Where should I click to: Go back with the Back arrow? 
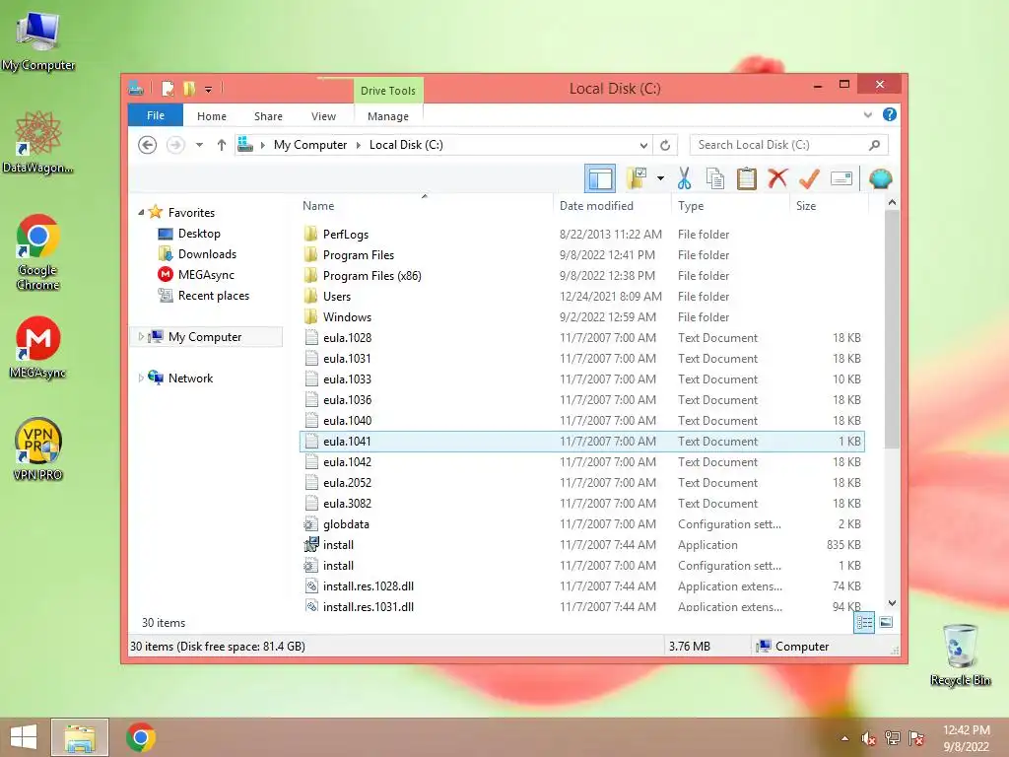tap(148, 145)
